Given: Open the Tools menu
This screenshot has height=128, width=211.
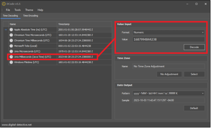Looking at the screenshot, I should [17, 10].
